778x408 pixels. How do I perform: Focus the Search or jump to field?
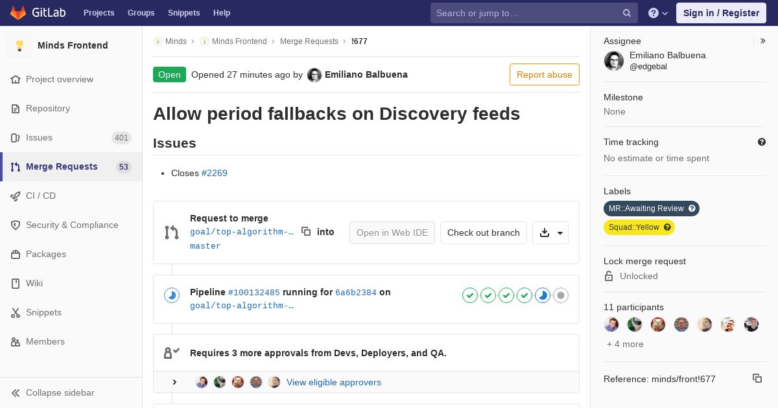(x=525, y=13)
